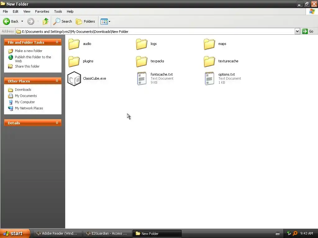Open the Edit menu
Image resolution: width=318 pixels, height=238 pixels.
click(x=16, y=11)
